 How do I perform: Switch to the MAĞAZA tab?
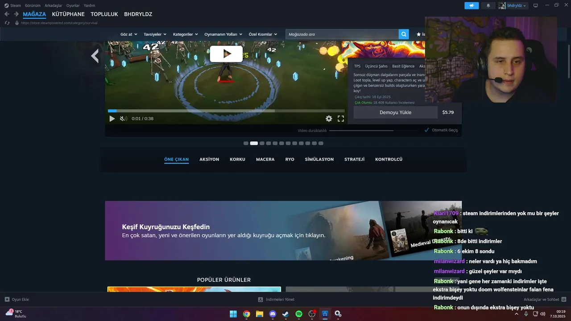point(34,14)
